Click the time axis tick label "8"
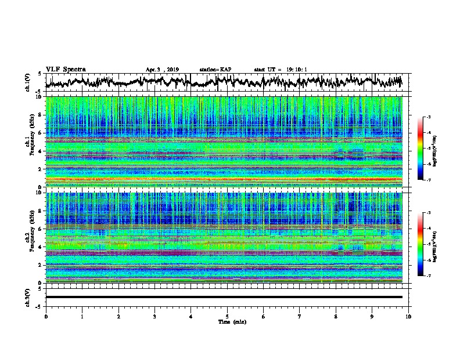 [336, 316]
